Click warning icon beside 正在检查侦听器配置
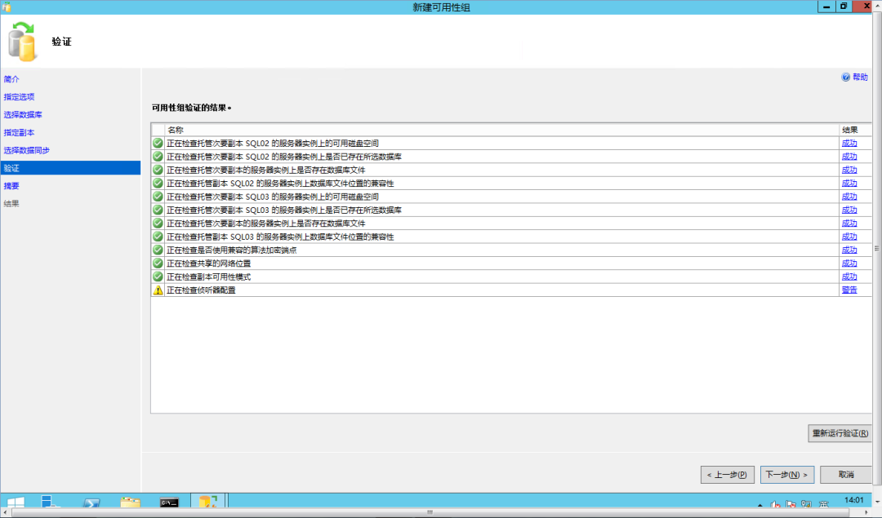Viewport: 882px width, 518px height. click(158, 290)
